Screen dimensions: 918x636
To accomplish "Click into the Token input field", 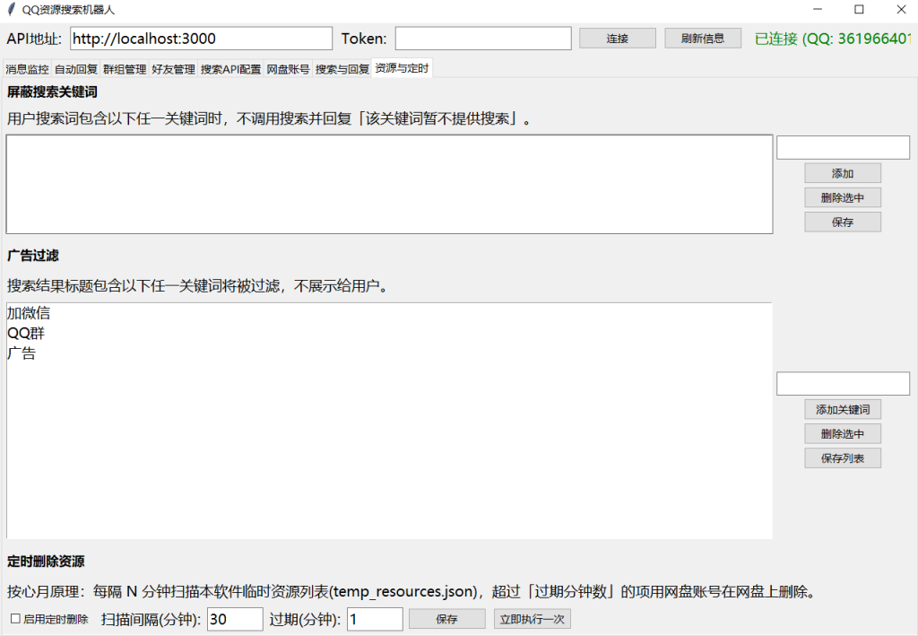I will (482, 39).
